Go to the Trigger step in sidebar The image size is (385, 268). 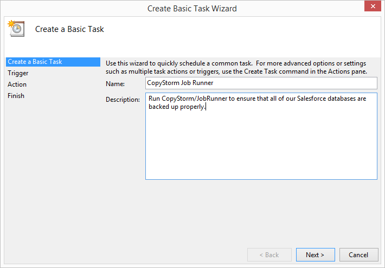[x=18, y=73]
